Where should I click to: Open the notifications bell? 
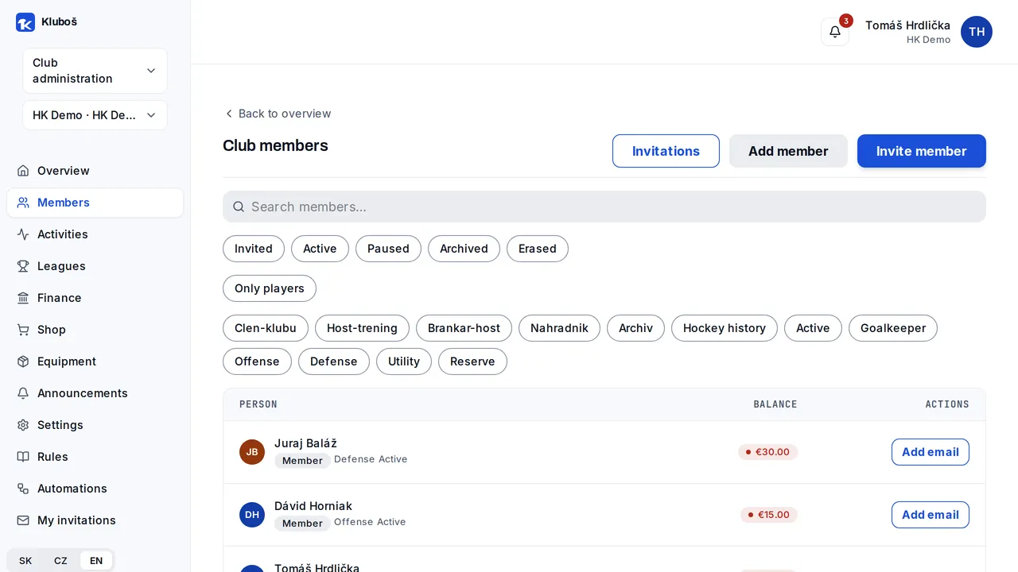point(835,32)
